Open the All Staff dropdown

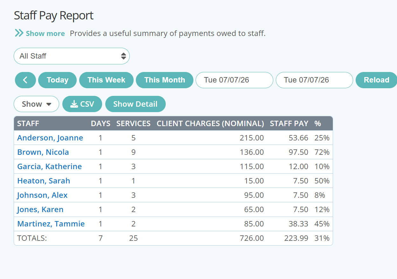[72, 56]
